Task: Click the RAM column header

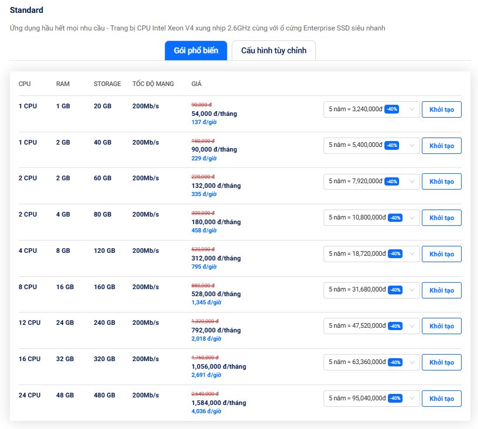Action: click(x=63, y=84)
